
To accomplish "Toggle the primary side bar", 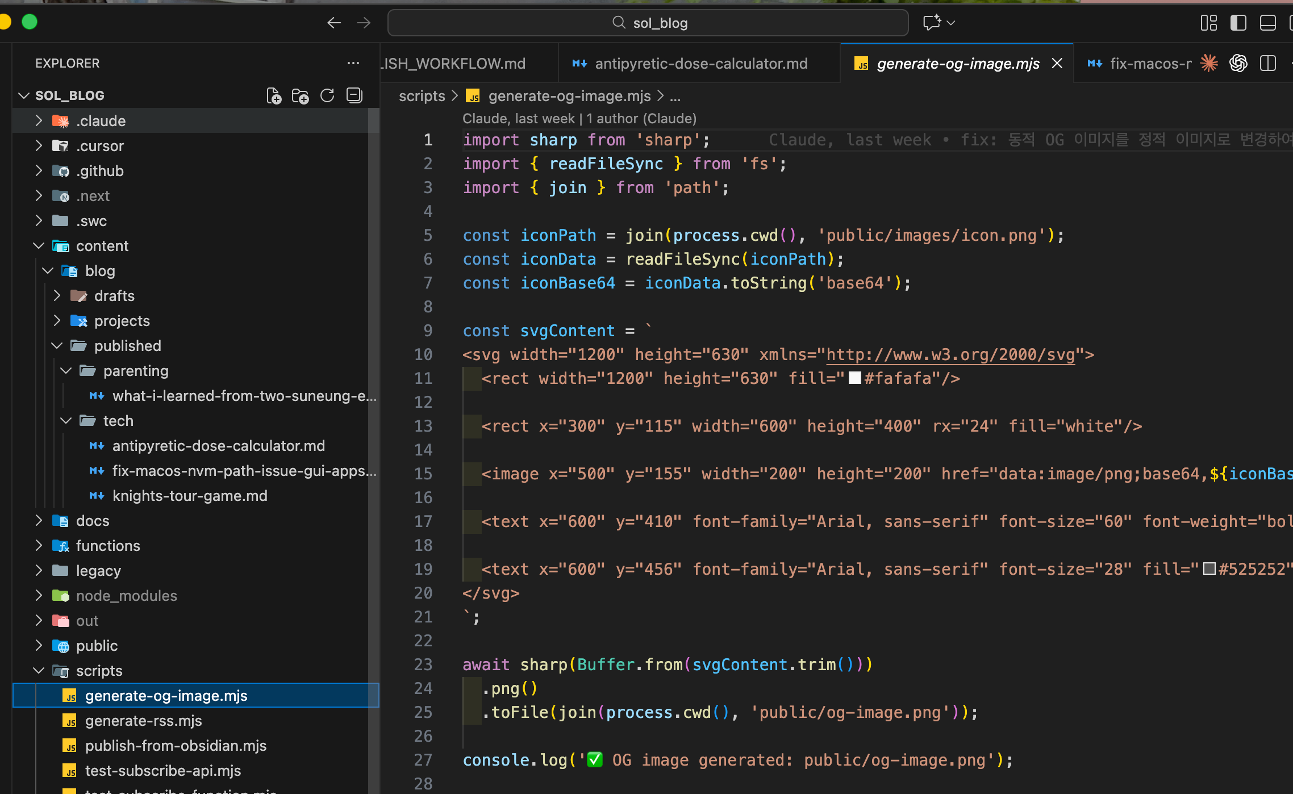I will [1238, 23].
